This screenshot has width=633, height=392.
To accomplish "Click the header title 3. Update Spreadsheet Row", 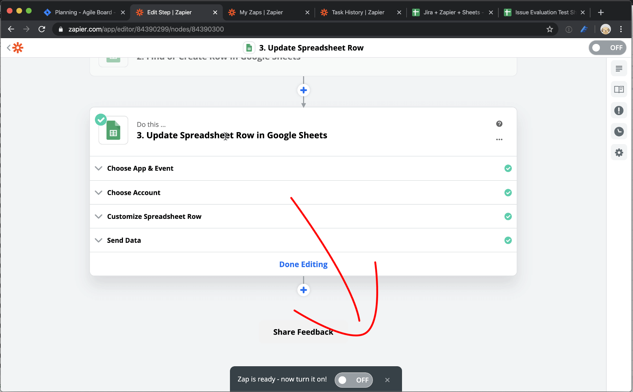I will (x=311, y=48).
